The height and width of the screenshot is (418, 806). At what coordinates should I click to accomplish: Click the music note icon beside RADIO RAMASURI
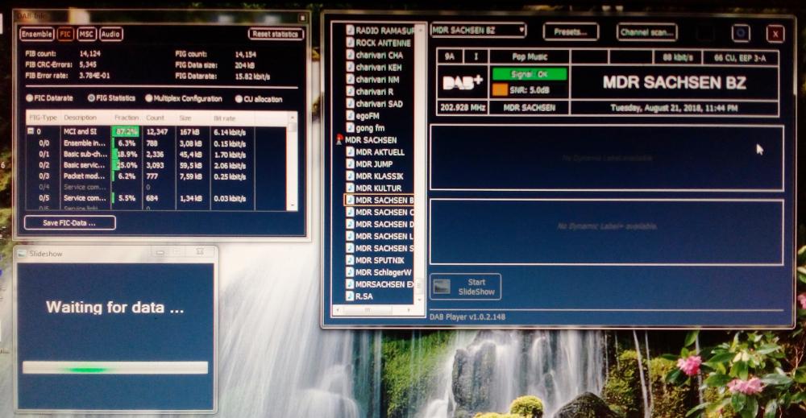(x=350, y=31)
